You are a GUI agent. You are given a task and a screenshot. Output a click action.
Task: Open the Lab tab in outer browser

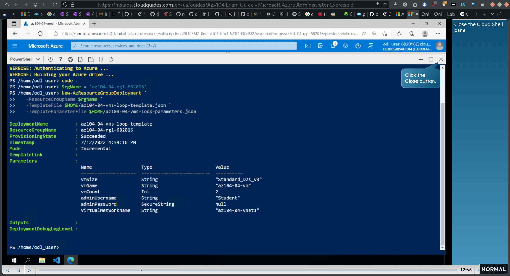(x=451, y=14)
